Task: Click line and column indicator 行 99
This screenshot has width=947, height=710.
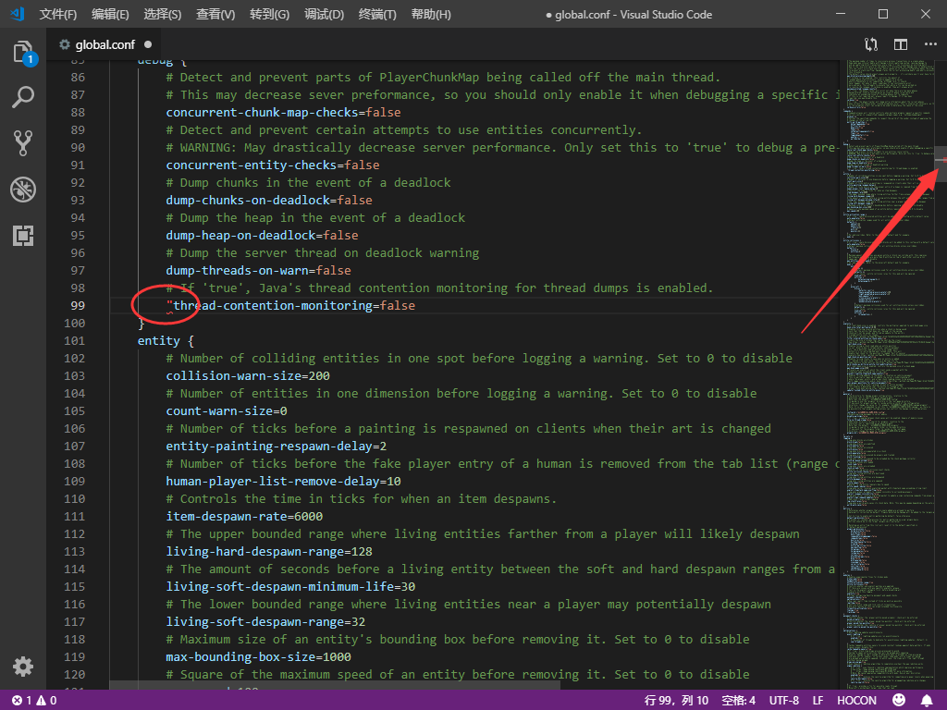Action: coord(677,700)
